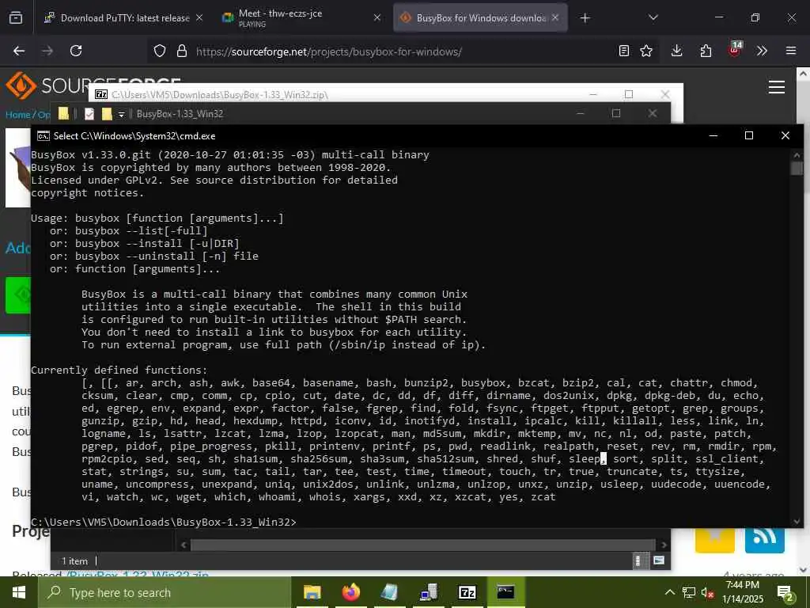Open File Explorer from taskbar
Image resolution: width=810 pixels, height=608 pixels.
[312, 592]
